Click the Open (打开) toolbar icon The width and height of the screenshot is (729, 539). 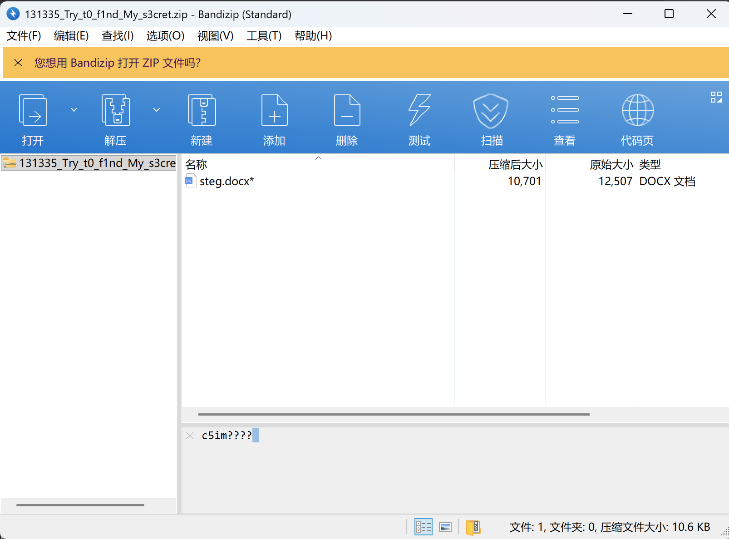pyautogui.click(x=33, y=110)
